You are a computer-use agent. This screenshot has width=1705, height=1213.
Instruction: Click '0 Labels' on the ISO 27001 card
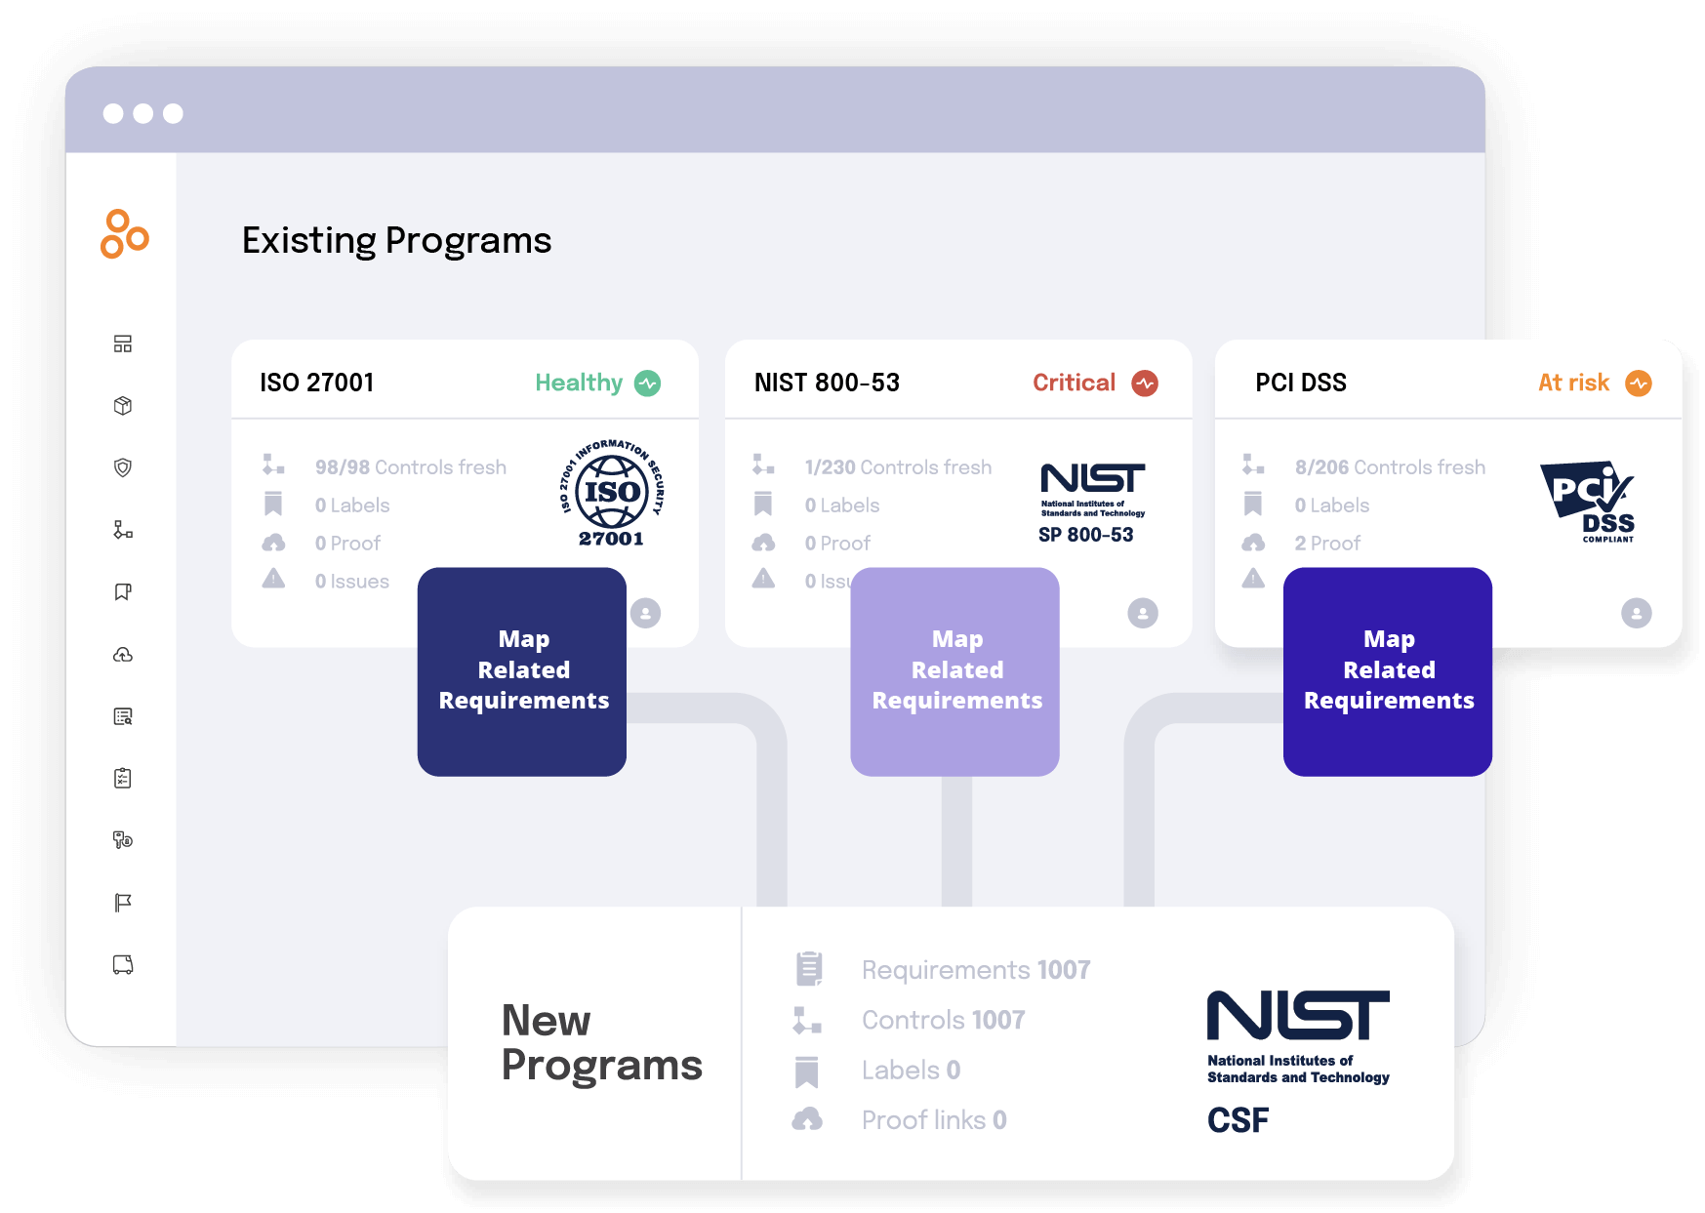point(352,505)
